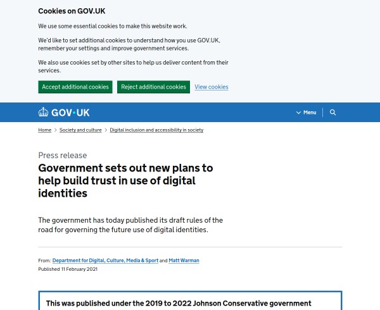This screenshot has width=380, height=310.
Task: Accept additional cookies
Action: click(75, 87)
